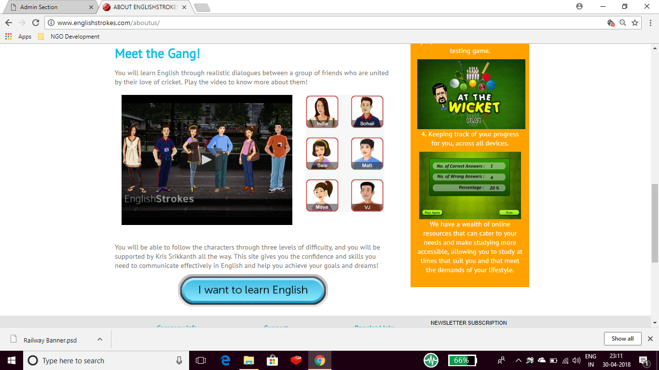Bookmark this page with the star icon

click(x=635, y=23)
